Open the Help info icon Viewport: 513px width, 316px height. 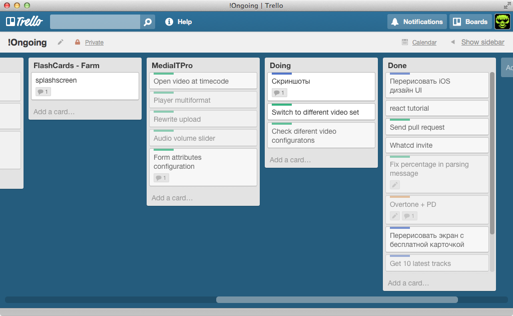point(169,22)
